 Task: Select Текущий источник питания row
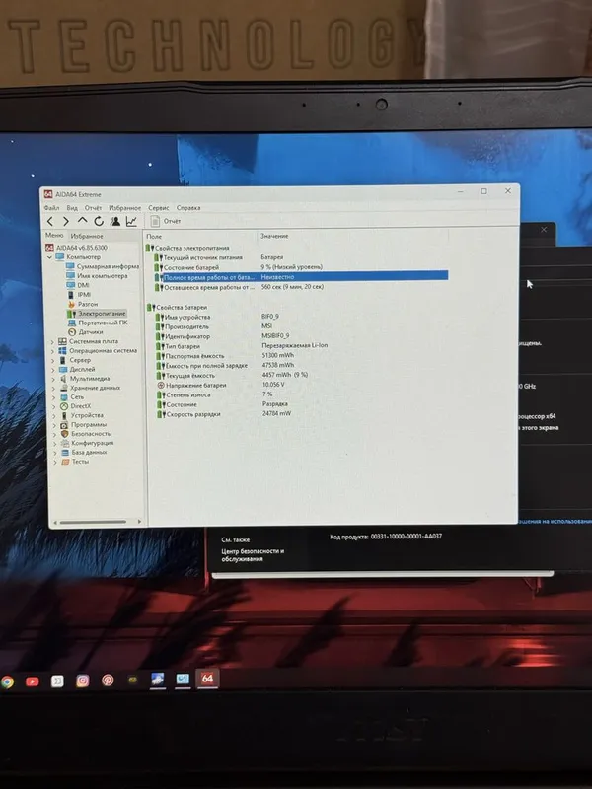pos(301,257)
